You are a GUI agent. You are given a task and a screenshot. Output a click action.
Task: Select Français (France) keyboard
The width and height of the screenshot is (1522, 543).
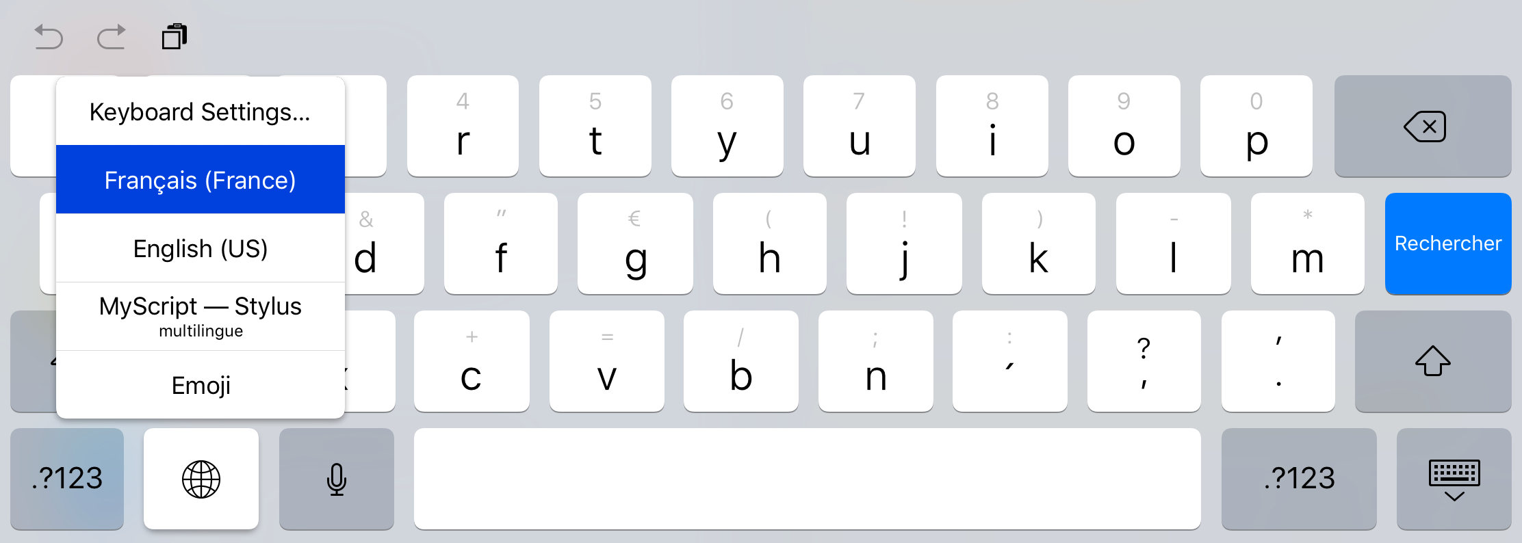201,180
